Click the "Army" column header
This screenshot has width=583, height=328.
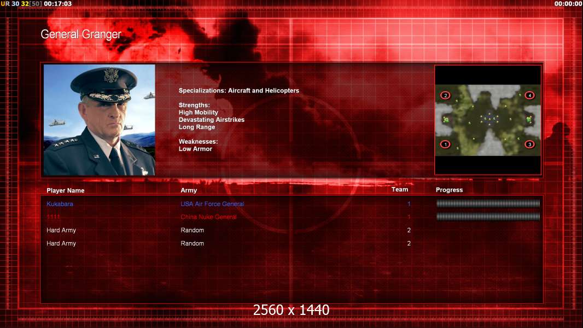pos(189,190)
